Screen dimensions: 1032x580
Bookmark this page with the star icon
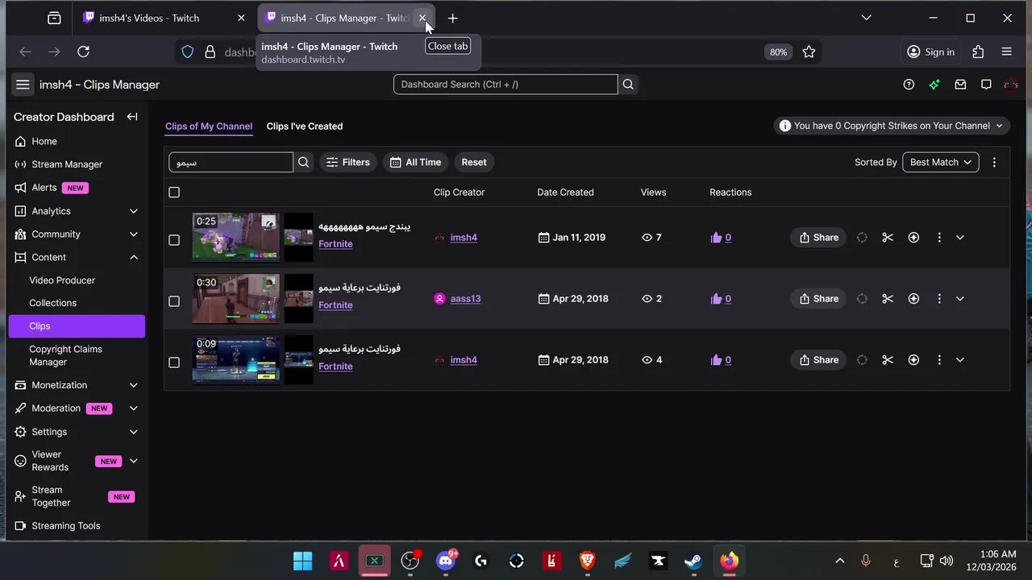click(809, 52)
